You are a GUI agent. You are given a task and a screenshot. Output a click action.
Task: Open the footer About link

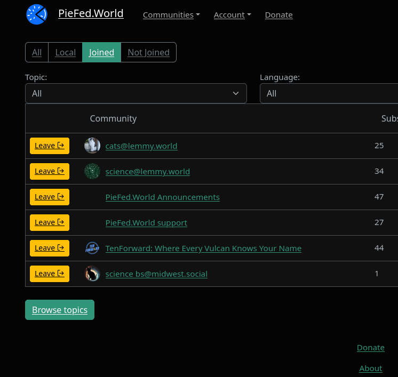tap(371, 368)
